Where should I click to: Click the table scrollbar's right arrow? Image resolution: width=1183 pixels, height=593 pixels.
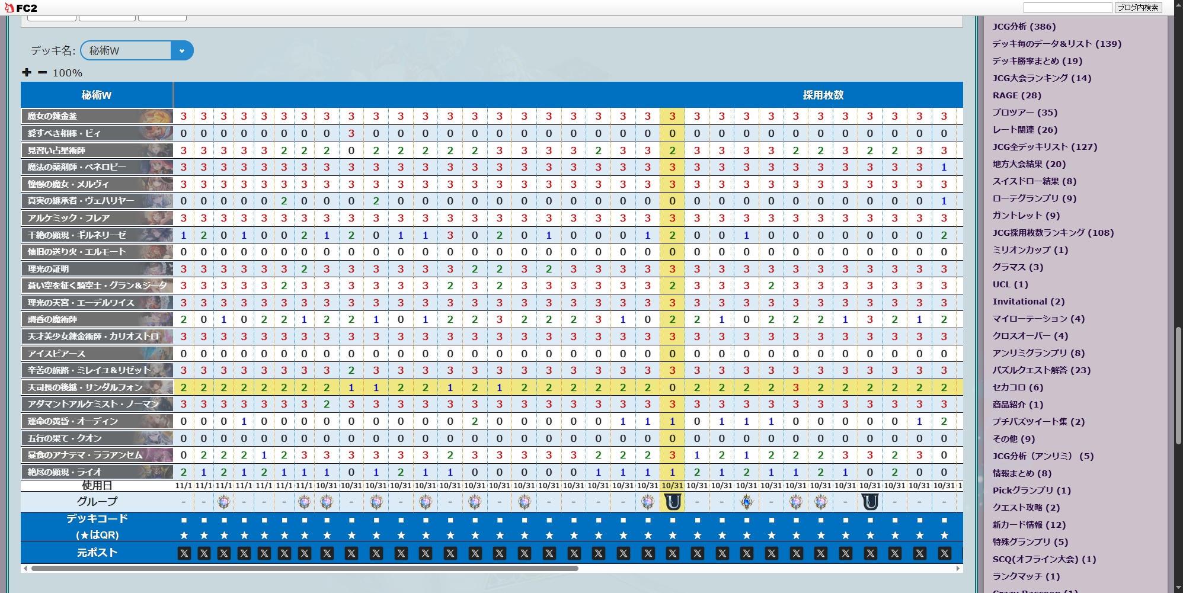[958, 568]
